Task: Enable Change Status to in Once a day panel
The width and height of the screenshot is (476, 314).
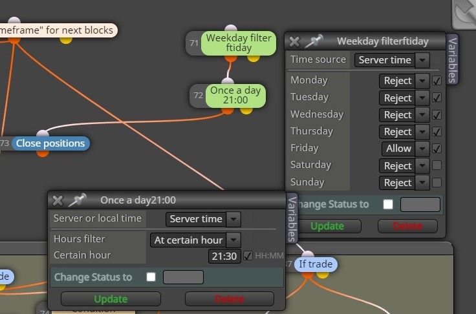Action: (x=151, y=277)
